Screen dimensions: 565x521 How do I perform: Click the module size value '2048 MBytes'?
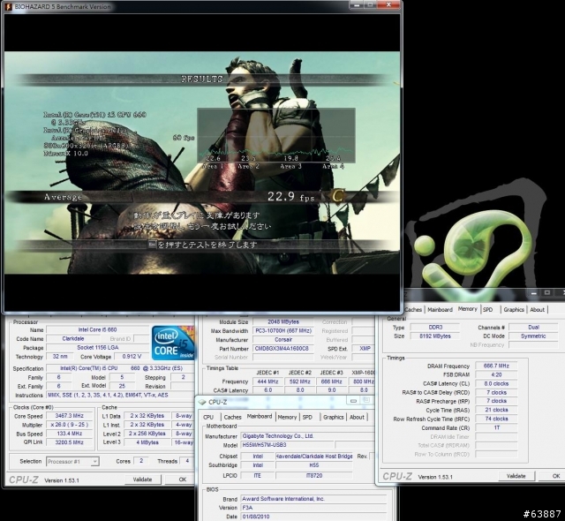[283, 321]
